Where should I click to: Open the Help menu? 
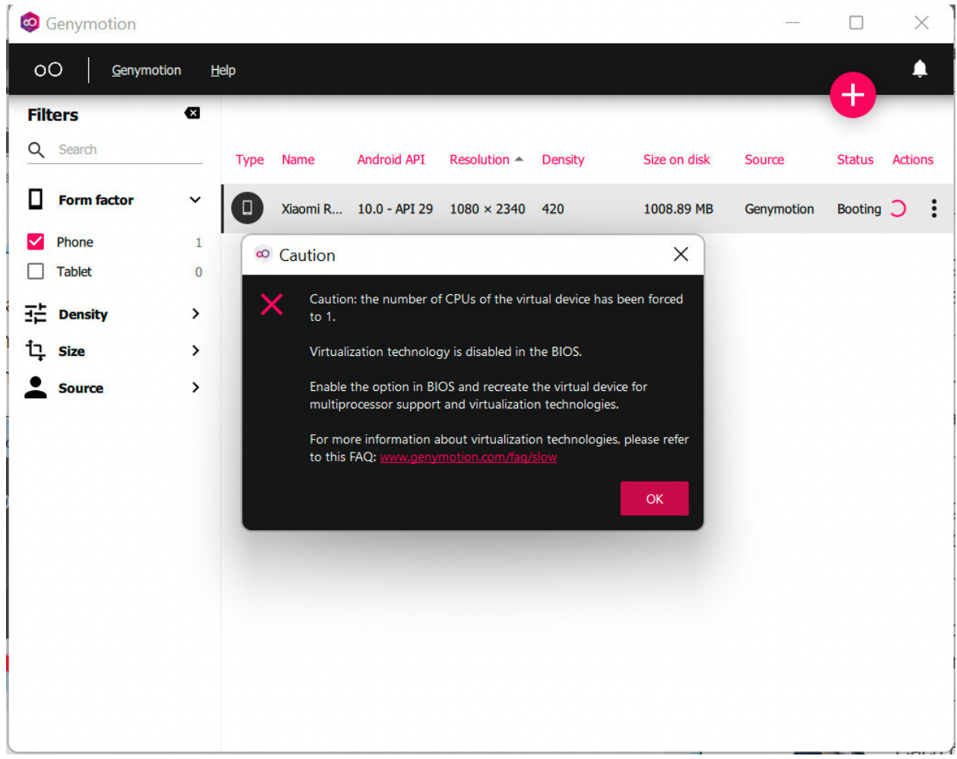click(x=223, y=70)
